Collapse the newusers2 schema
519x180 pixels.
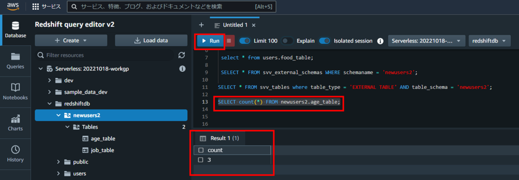tap(59, 116)
